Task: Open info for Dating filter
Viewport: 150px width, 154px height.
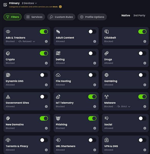Action: 95,63
